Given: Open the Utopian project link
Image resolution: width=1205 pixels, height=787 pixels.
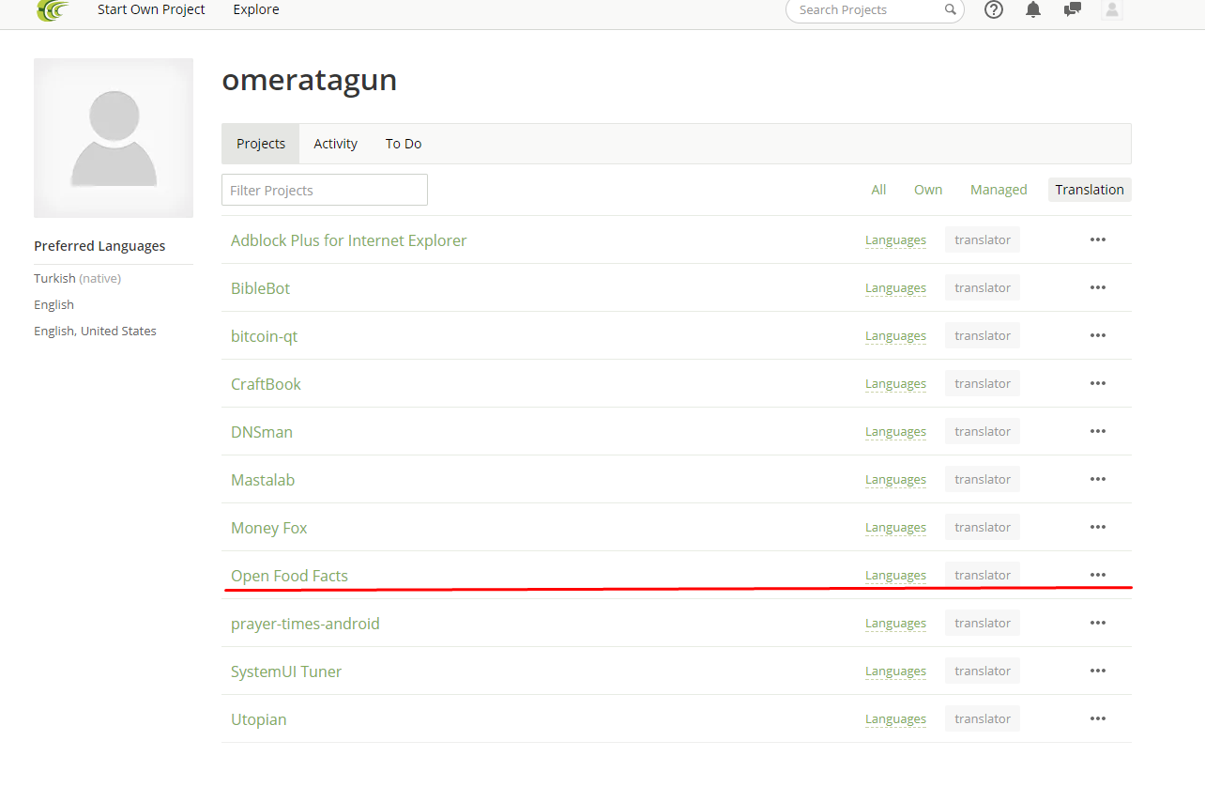Looking at the screenshot, I should (x=259, y=719).
